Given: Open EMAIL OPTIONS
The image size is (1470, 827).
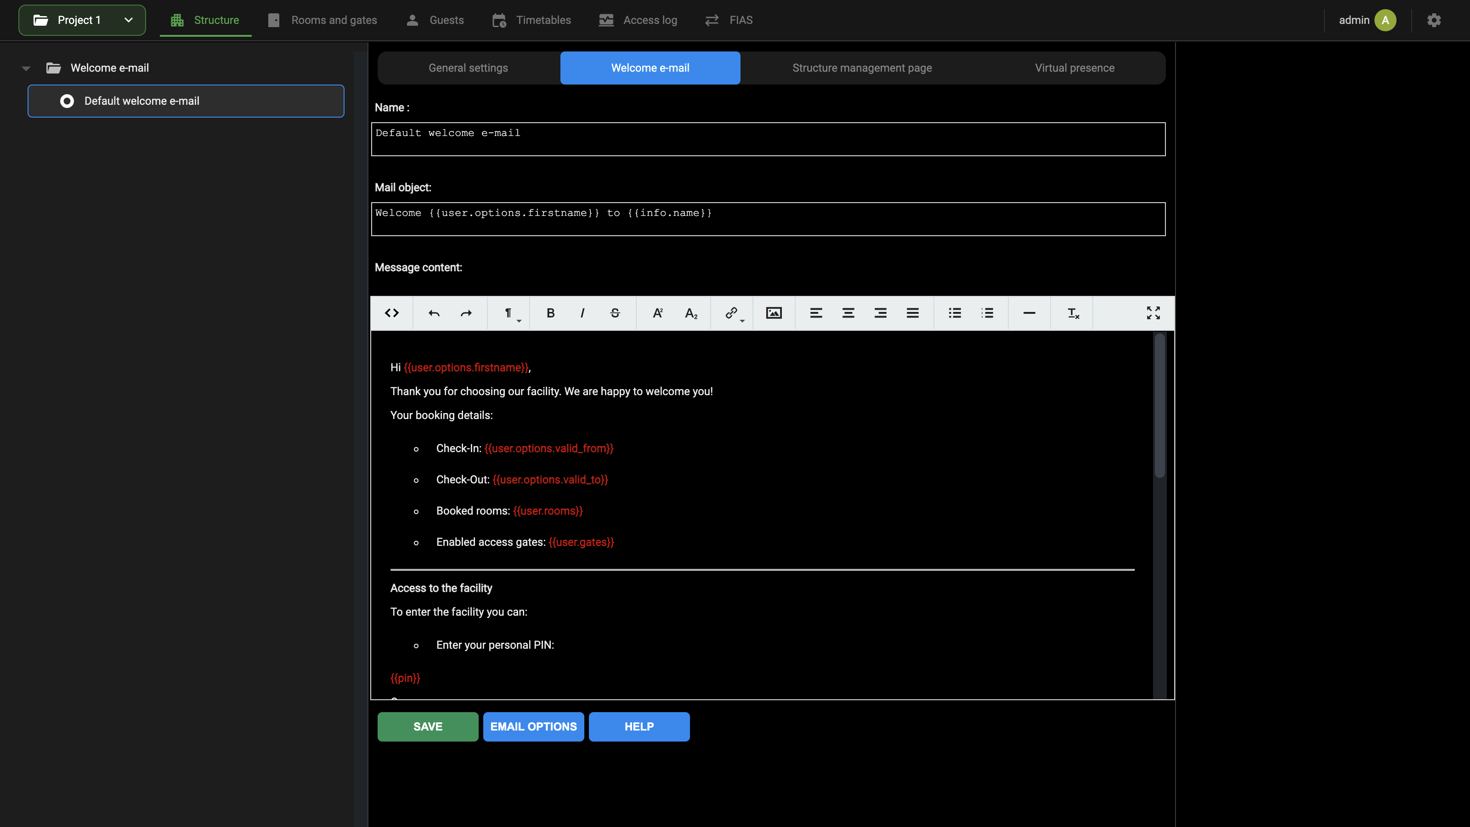Looking at the screenshot, I should (533, 726).
